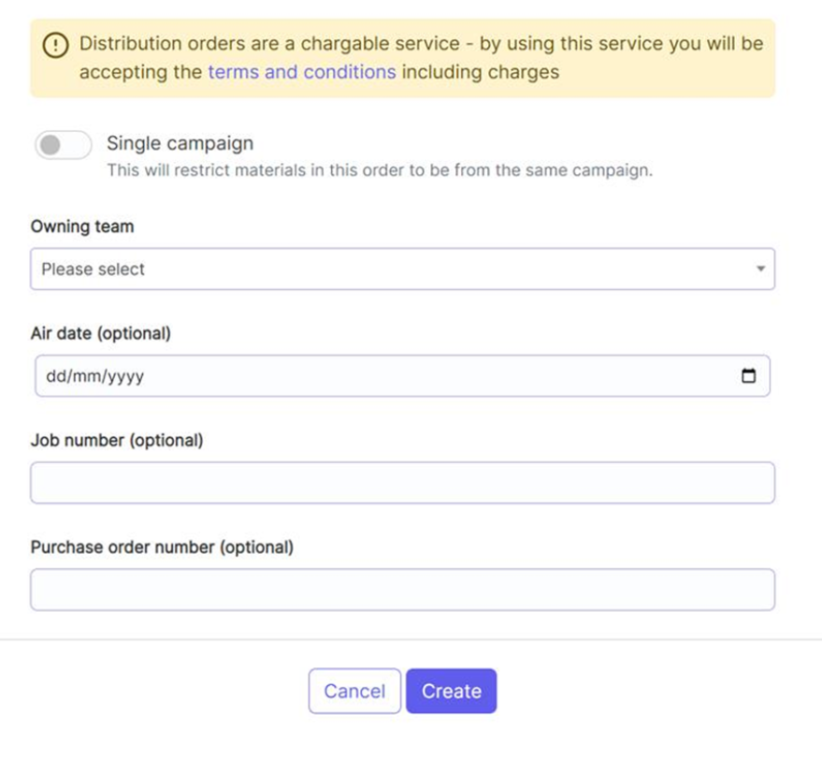Click the 'Job number (optional)' label

click(x=117, y=440)
